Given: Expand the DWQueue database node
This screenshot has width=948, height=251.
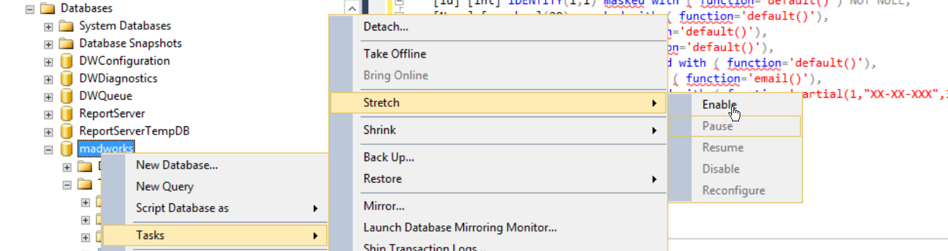Looking at the screenshot, I should tap(49, 96).
